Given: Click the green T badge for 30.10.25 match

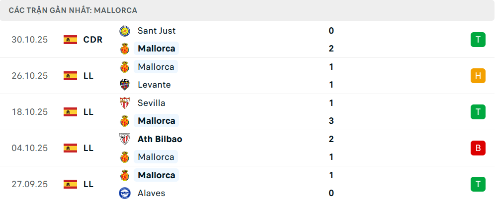Looking at the screenshot, I should click(478, 40).
